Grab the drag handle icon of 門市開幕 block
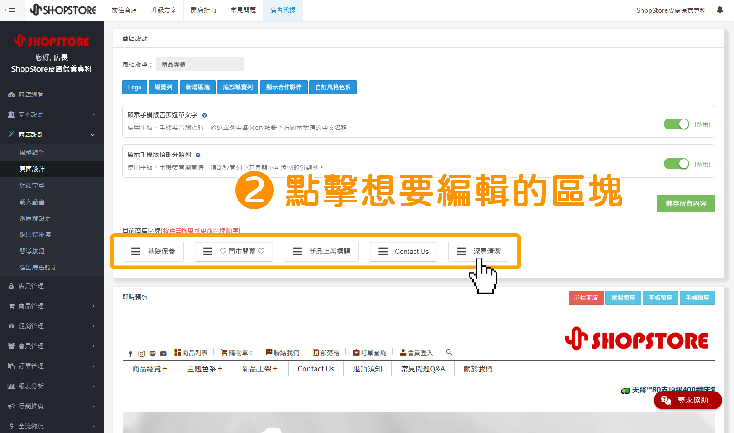This screenshot has height=433, width=734. 208,252
